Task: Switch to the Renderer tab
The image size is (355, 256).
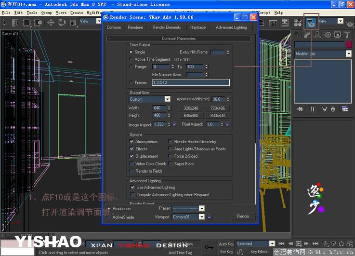Action: coord(136,27)
